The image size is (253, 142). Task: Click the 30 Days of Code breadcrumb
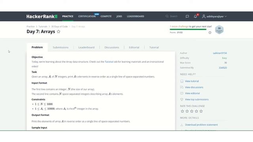(x=59, y=26)
